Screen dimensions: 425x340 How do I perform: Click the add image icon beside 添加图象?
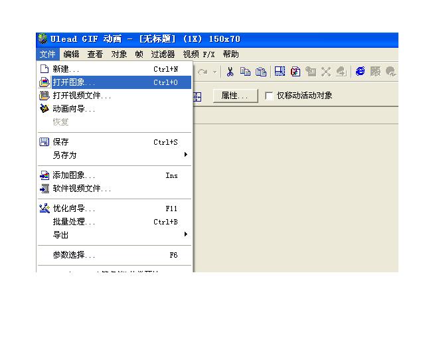pos(44,175)
